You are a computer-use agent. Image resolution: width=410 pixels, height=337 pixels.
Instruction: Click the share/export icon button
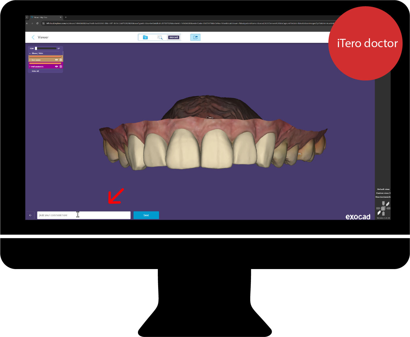(195, 37)
